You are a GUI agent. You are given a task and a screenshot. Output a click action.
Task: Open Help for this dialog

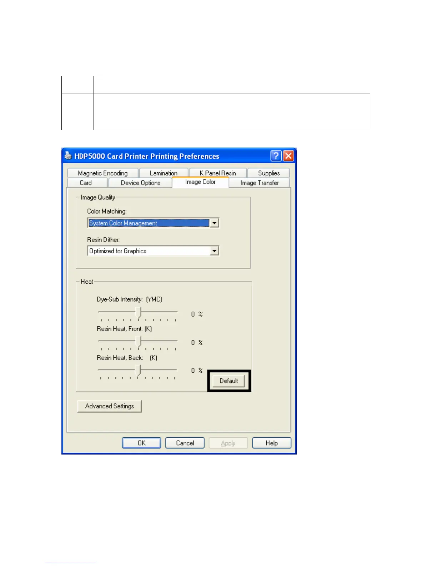coord(272,443)
